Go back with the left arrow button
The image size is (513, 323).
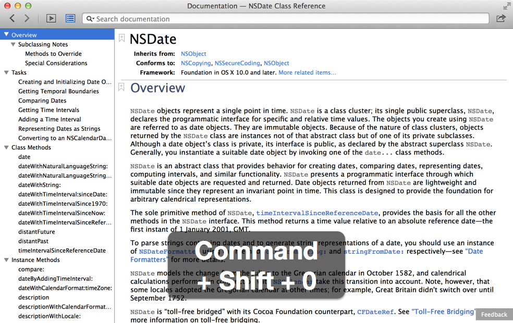(12, 19)
